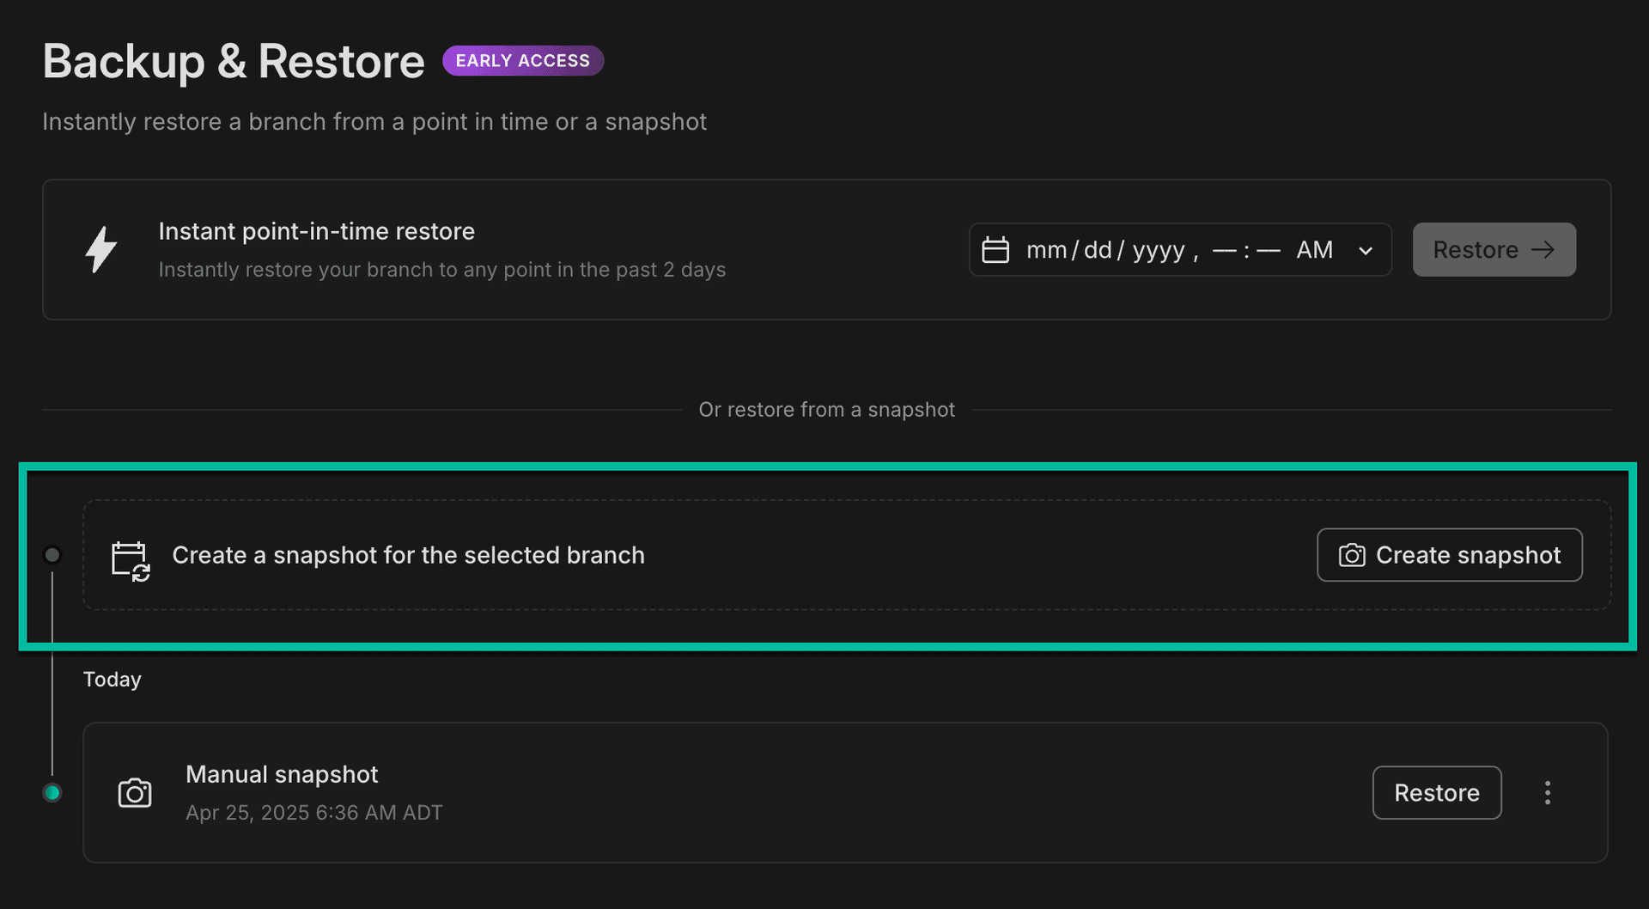Click the camera icon inside Create snapshot button

pyautogui.click(x=1351, y=555)
